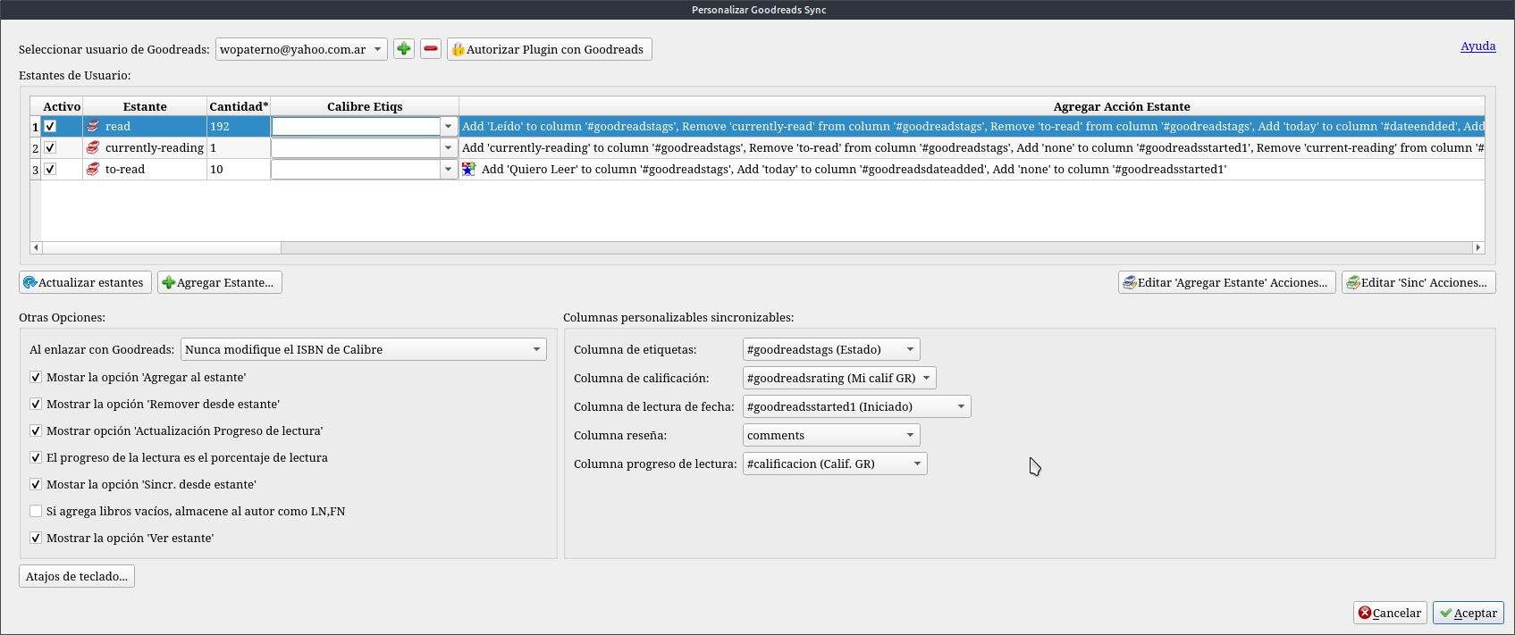Click the Calibre Etiqs column header
This screenshot has height=635, width=1515.
tap(365, 106)
